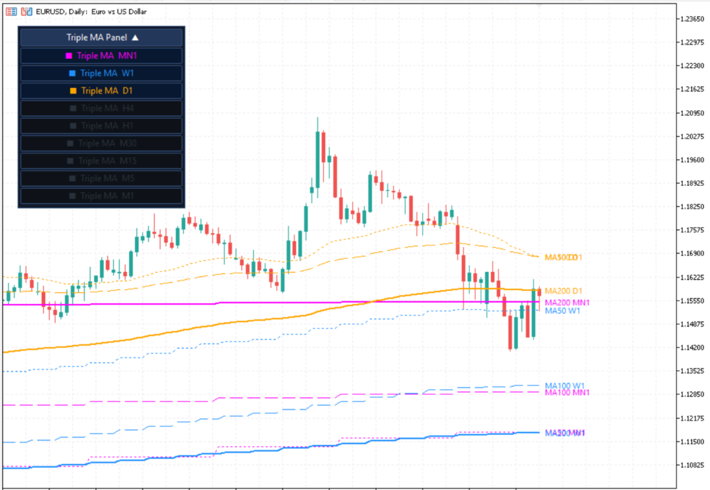This screenshot has height=490, width=710.
Task: Select the MA50 W1 label on the chart
Action: [x=563, y=310]
